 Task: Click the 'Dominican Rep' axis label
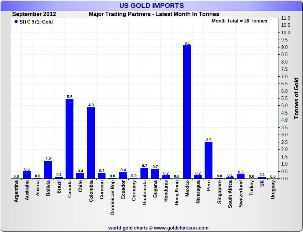(112, 198)
